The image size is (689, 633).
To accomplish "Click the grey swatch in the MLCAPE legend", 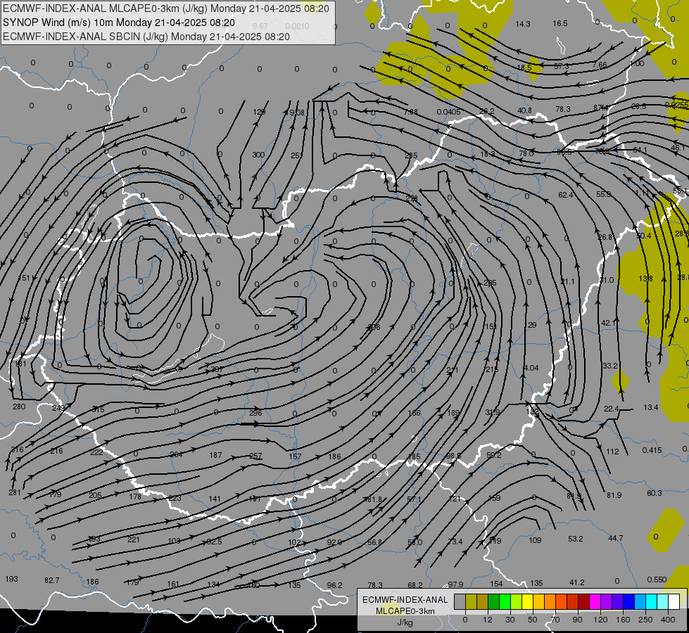I will coord(460,601).
